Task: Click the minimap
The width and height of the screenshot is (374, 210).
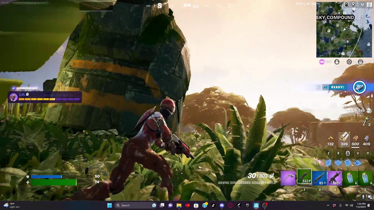Action: point(344,30)
